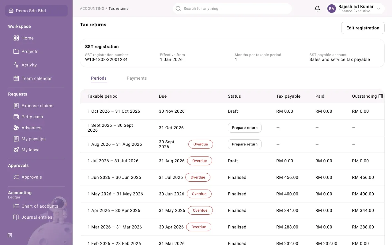Screen dimensions: 392x245
Task: Click the My leave airplane icon
Action: [16, 150]
